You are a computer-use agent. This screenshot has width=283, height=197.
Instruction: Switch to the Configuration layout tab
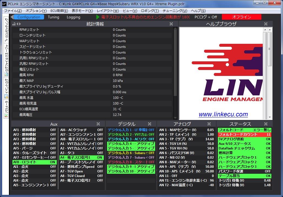(29, 17)
